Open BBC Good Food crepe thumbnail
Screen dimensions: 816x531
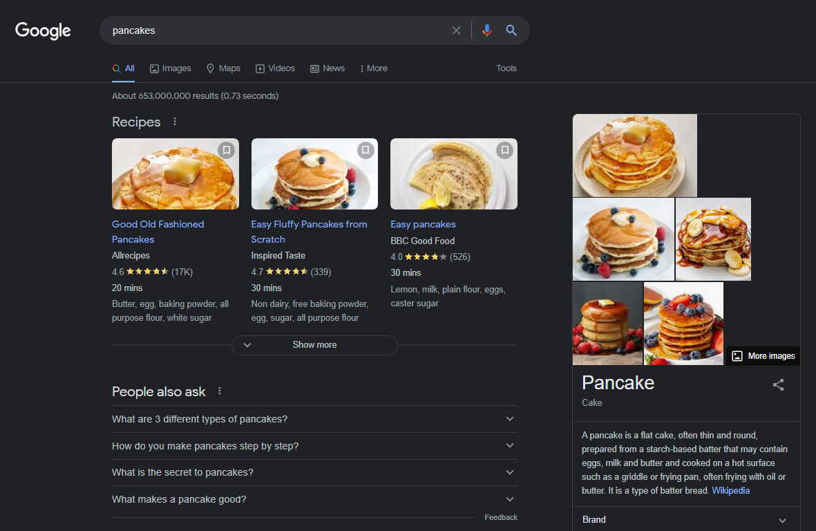454,174
